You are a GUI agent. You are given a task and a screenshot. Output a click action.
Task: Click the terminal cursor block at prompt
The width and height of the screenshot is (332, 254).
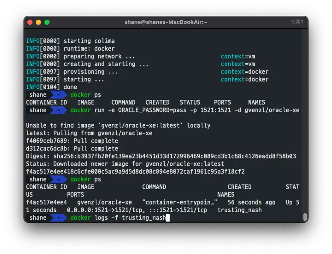168,218
